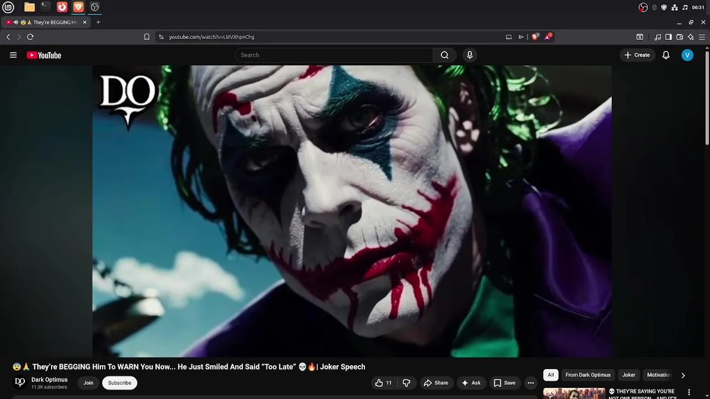The image size is (710, 399).
Task: Open Brave Shields lion icon
Action: (x=535, y=37)
